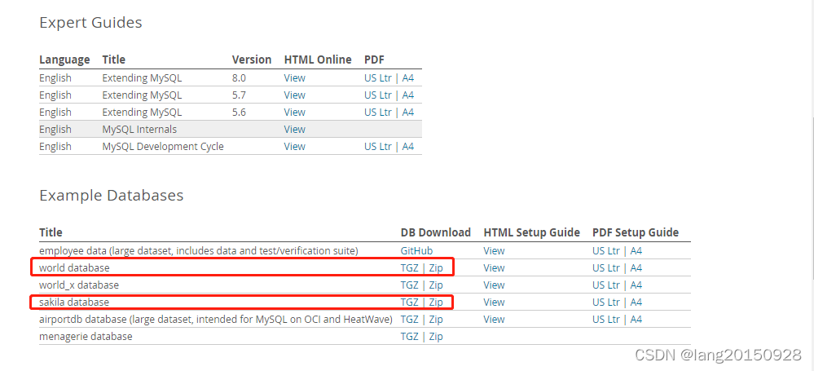View HTML setup guide for world database
This screenshot has width=814, height=371.
pos(494,268)
